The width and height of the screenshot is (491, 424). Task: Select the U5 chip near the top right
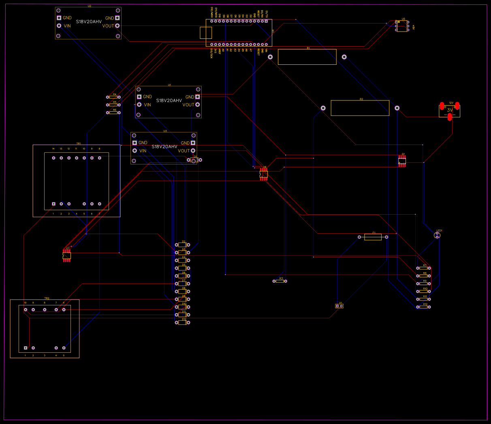(401, 26)
